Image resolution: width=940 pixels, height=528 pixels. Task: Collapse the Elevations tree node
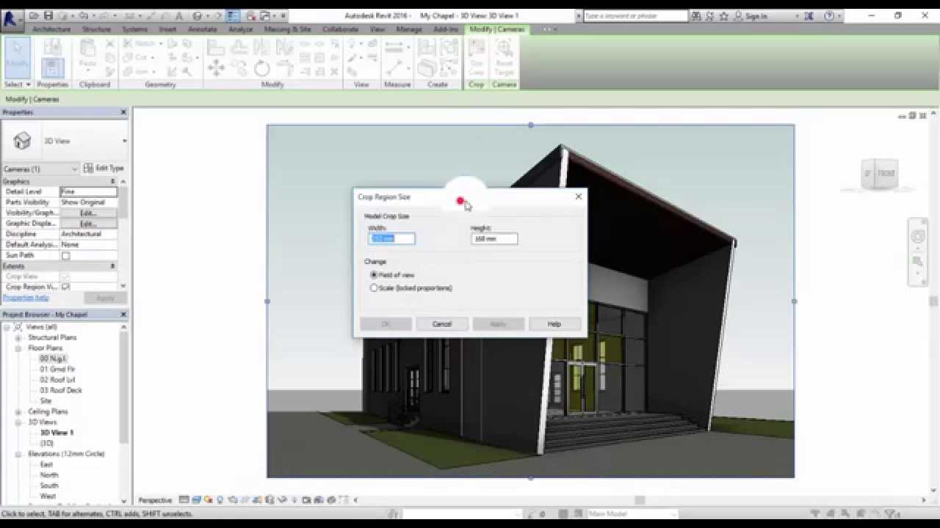pyautogui.click(x=18, y=454)
